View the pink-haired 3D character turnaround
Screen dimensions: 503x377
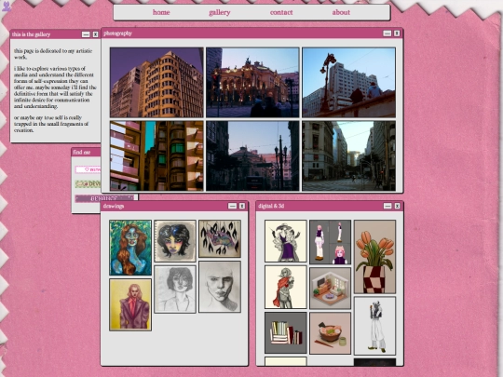[330, 242]
